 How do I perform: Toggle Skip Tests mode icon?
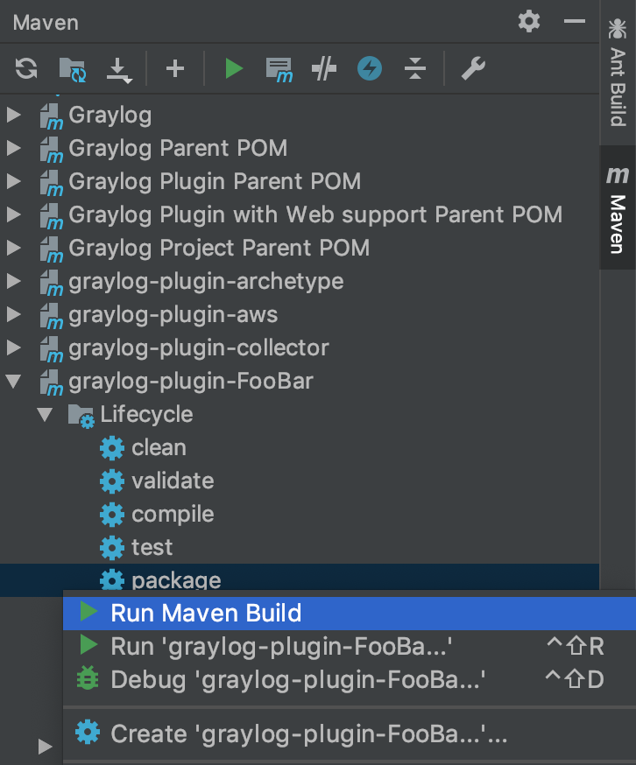click(324, 68)
